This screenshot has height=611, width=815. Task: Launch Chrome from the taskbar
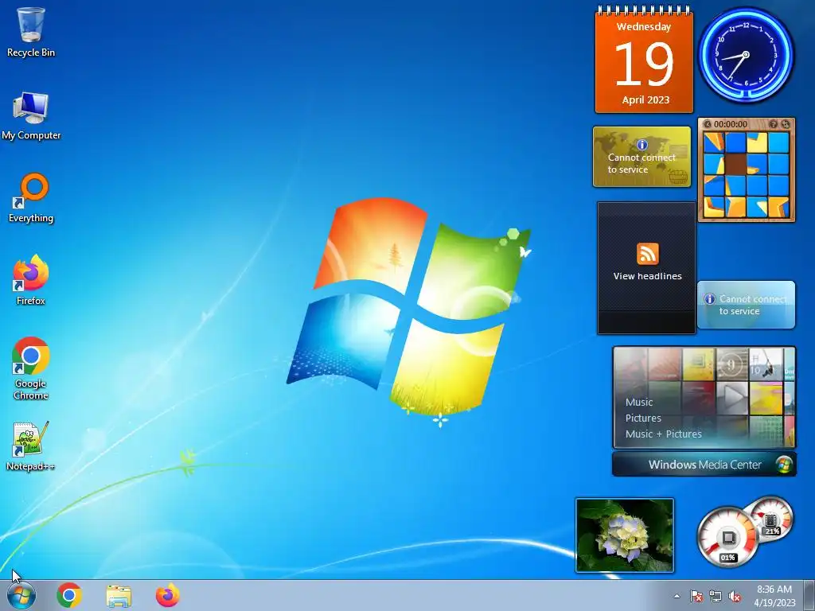[x=69, y=595]
